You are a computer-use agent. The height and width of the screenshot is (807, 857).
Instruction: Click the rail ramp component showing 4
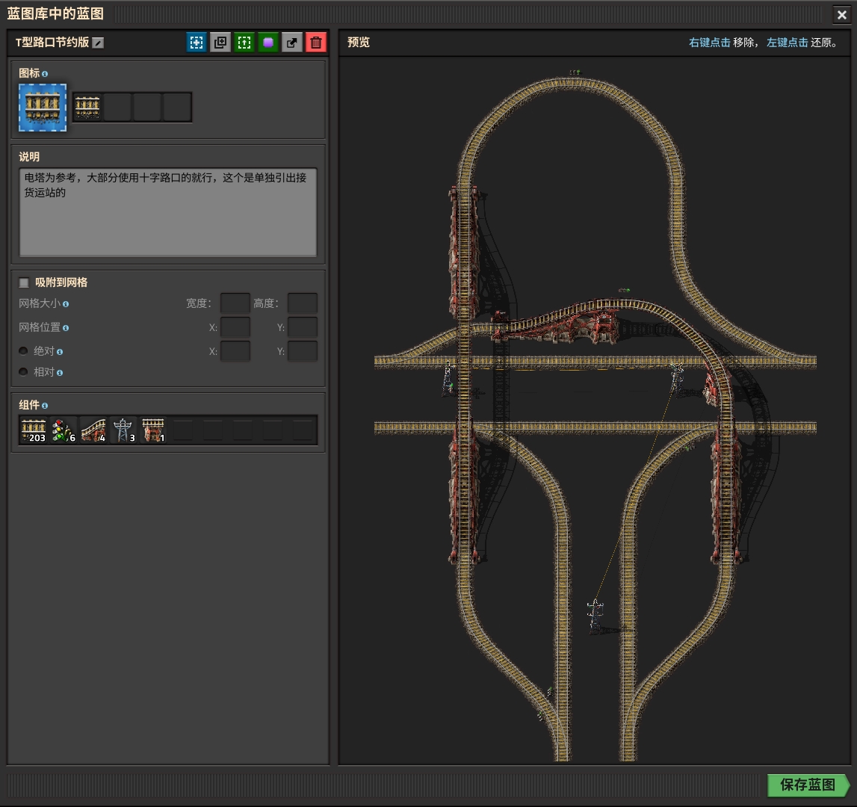click(93, 430)
